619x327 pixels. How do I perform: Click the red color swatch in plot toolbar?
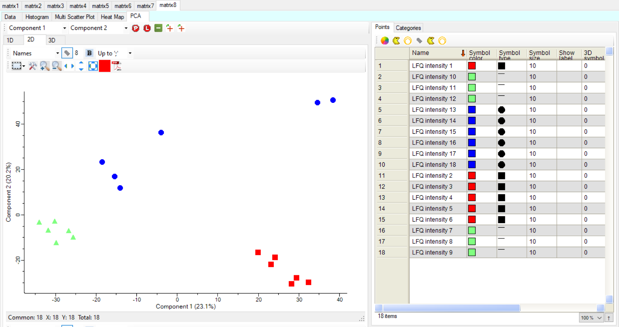point(105,66)
